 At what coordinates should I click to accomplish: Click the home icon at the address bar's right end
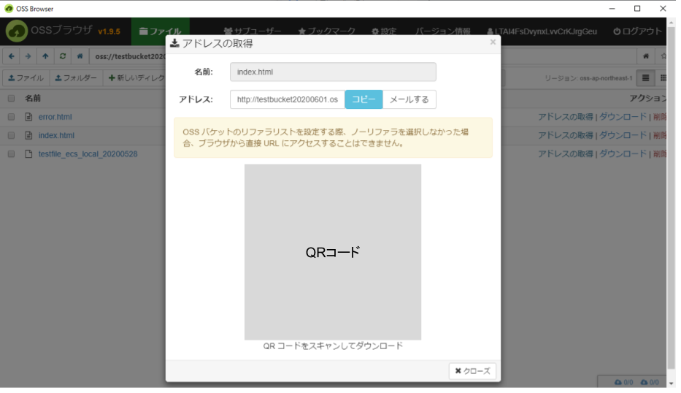pyautogui.click(x=646, y=56)
